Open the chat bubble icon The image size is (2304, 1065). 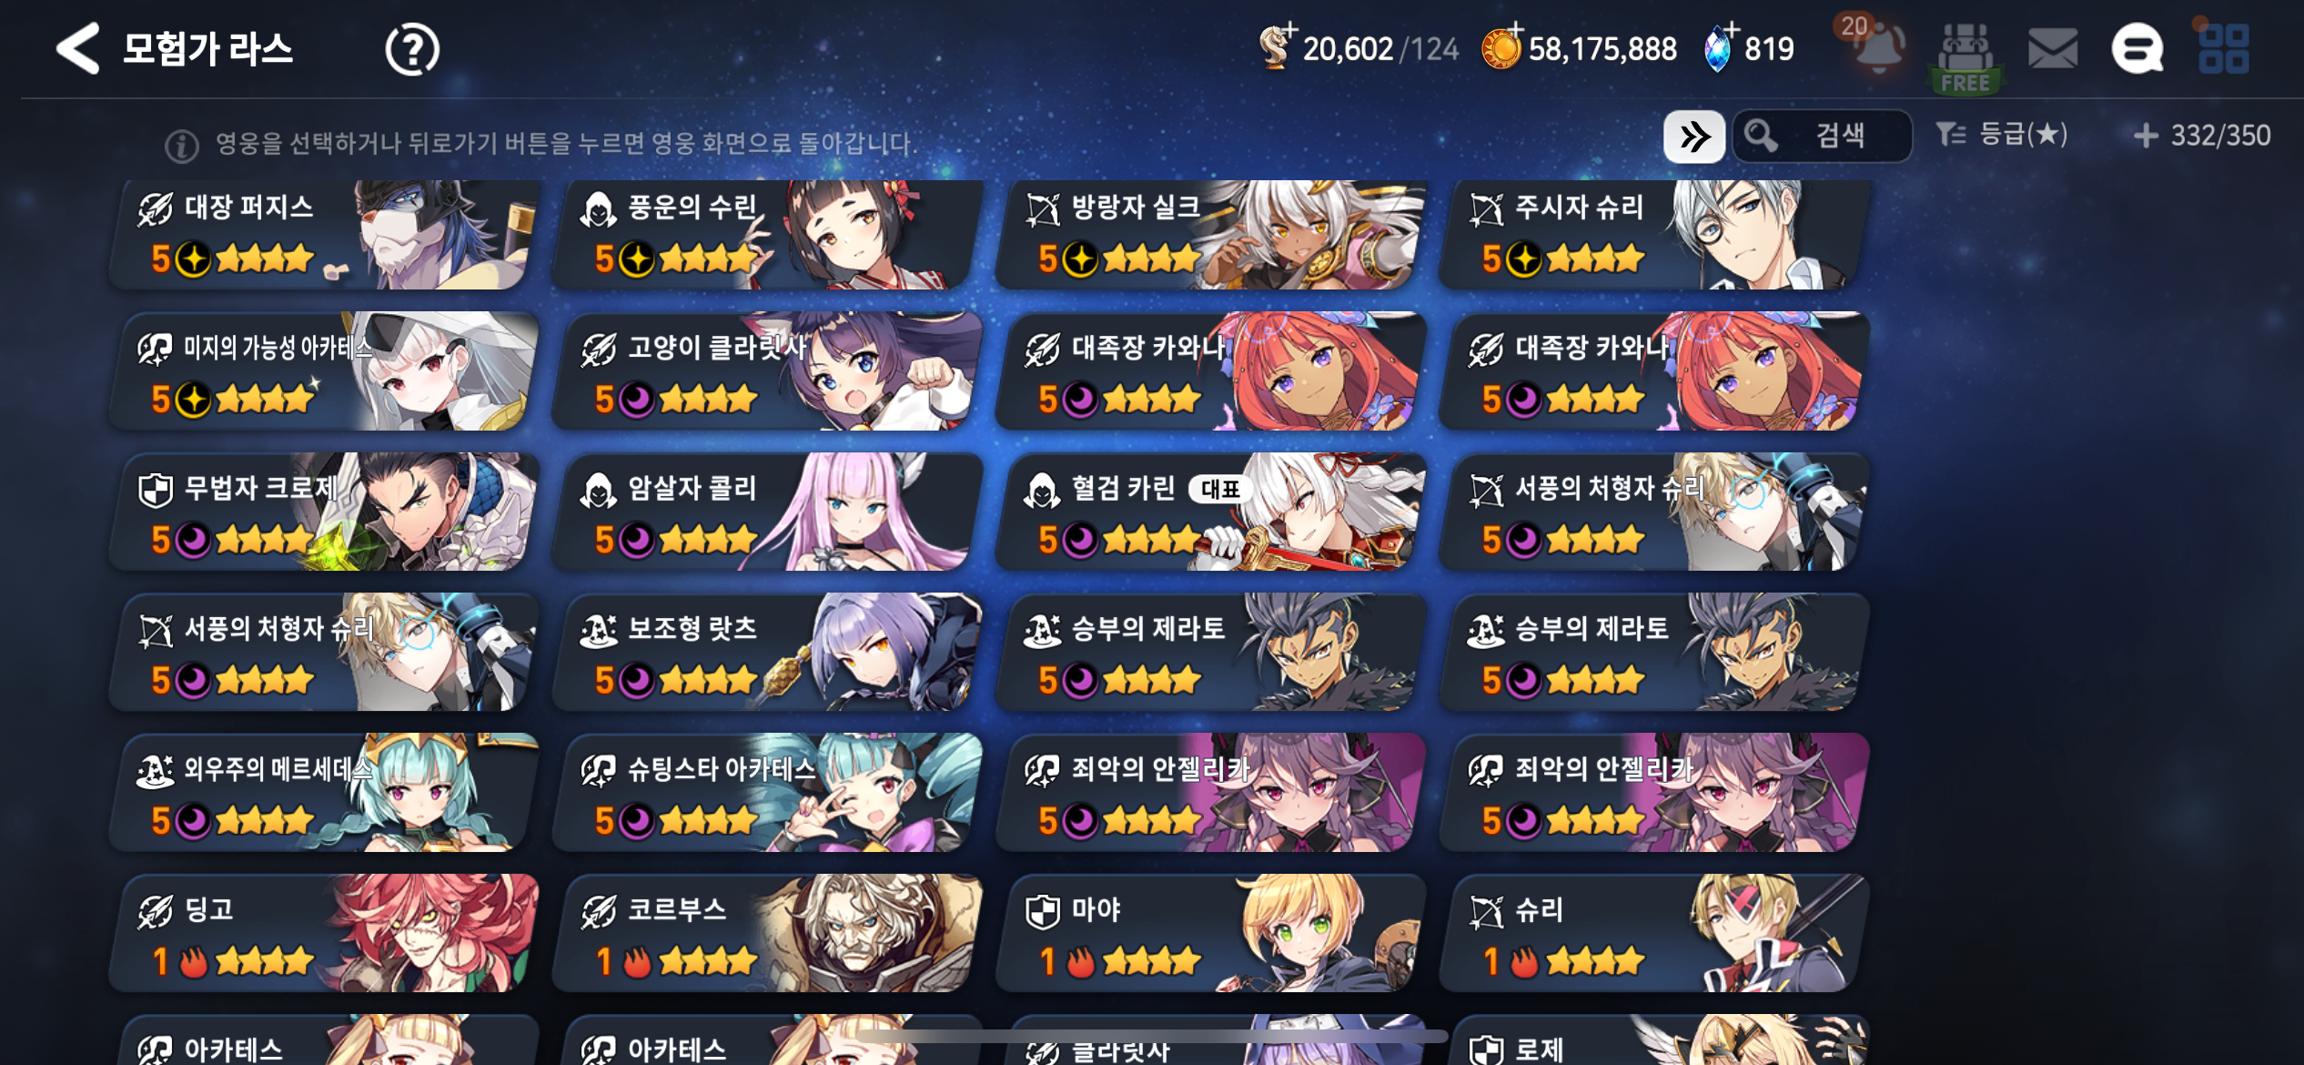(x=2137, y=48)
